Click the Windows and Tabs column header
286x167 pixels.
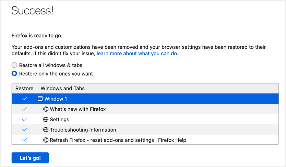(63, 88)
